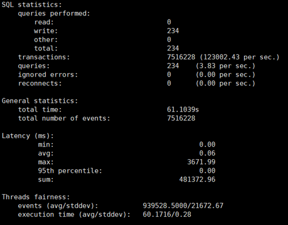Select the reconnects label
This screenshot has width=288, height=225.
[x=40, y=84]
